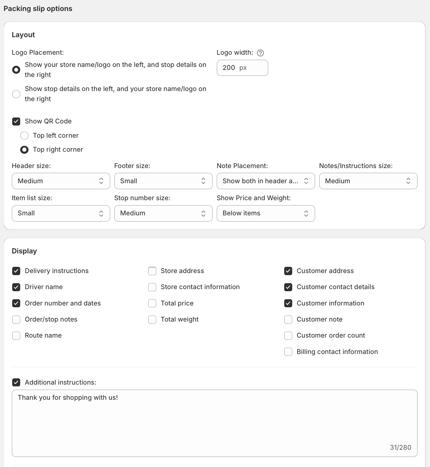Open the Stop number size dropdown
The image size is (430, 467).
[x=163, y=213]
